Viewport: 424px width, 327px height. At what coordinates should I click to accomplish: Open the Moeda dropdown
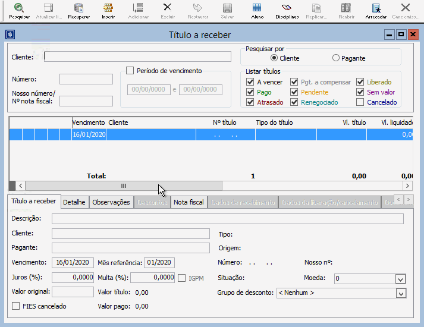click(x=400, y=278)
